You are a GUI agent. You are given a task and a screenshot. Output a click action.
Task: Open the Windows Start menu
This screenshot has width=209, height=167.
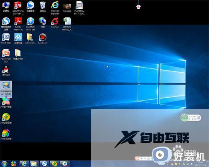click(x=4, y=164)
